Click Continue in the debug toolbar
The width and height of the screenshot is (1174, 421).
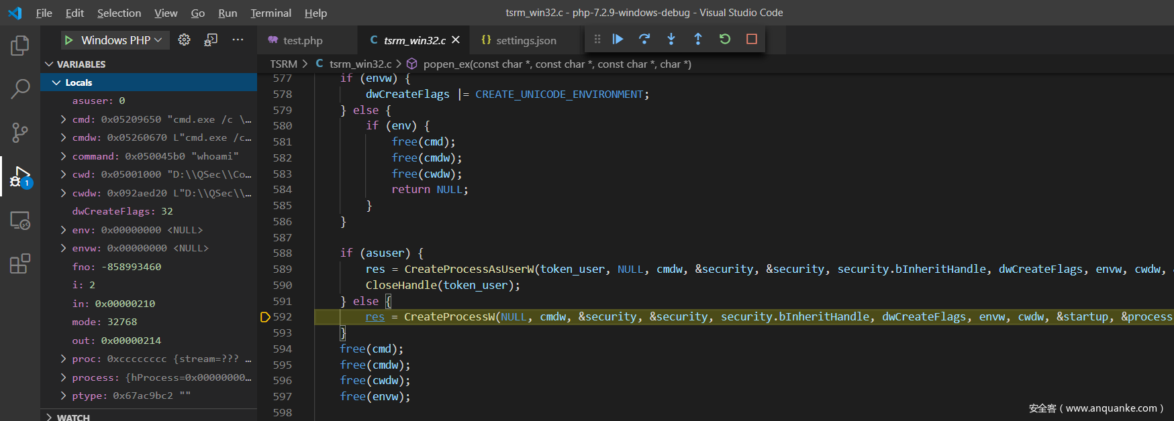(618, 40)
